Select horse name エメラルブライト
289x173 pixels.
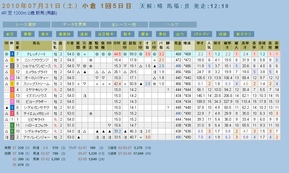[36, 72]
